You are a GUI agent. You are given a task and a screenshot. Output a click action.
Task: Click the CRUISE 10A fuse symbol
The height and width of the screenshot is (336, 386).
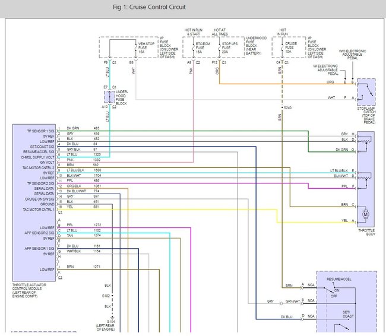click(x=282, y=47)
